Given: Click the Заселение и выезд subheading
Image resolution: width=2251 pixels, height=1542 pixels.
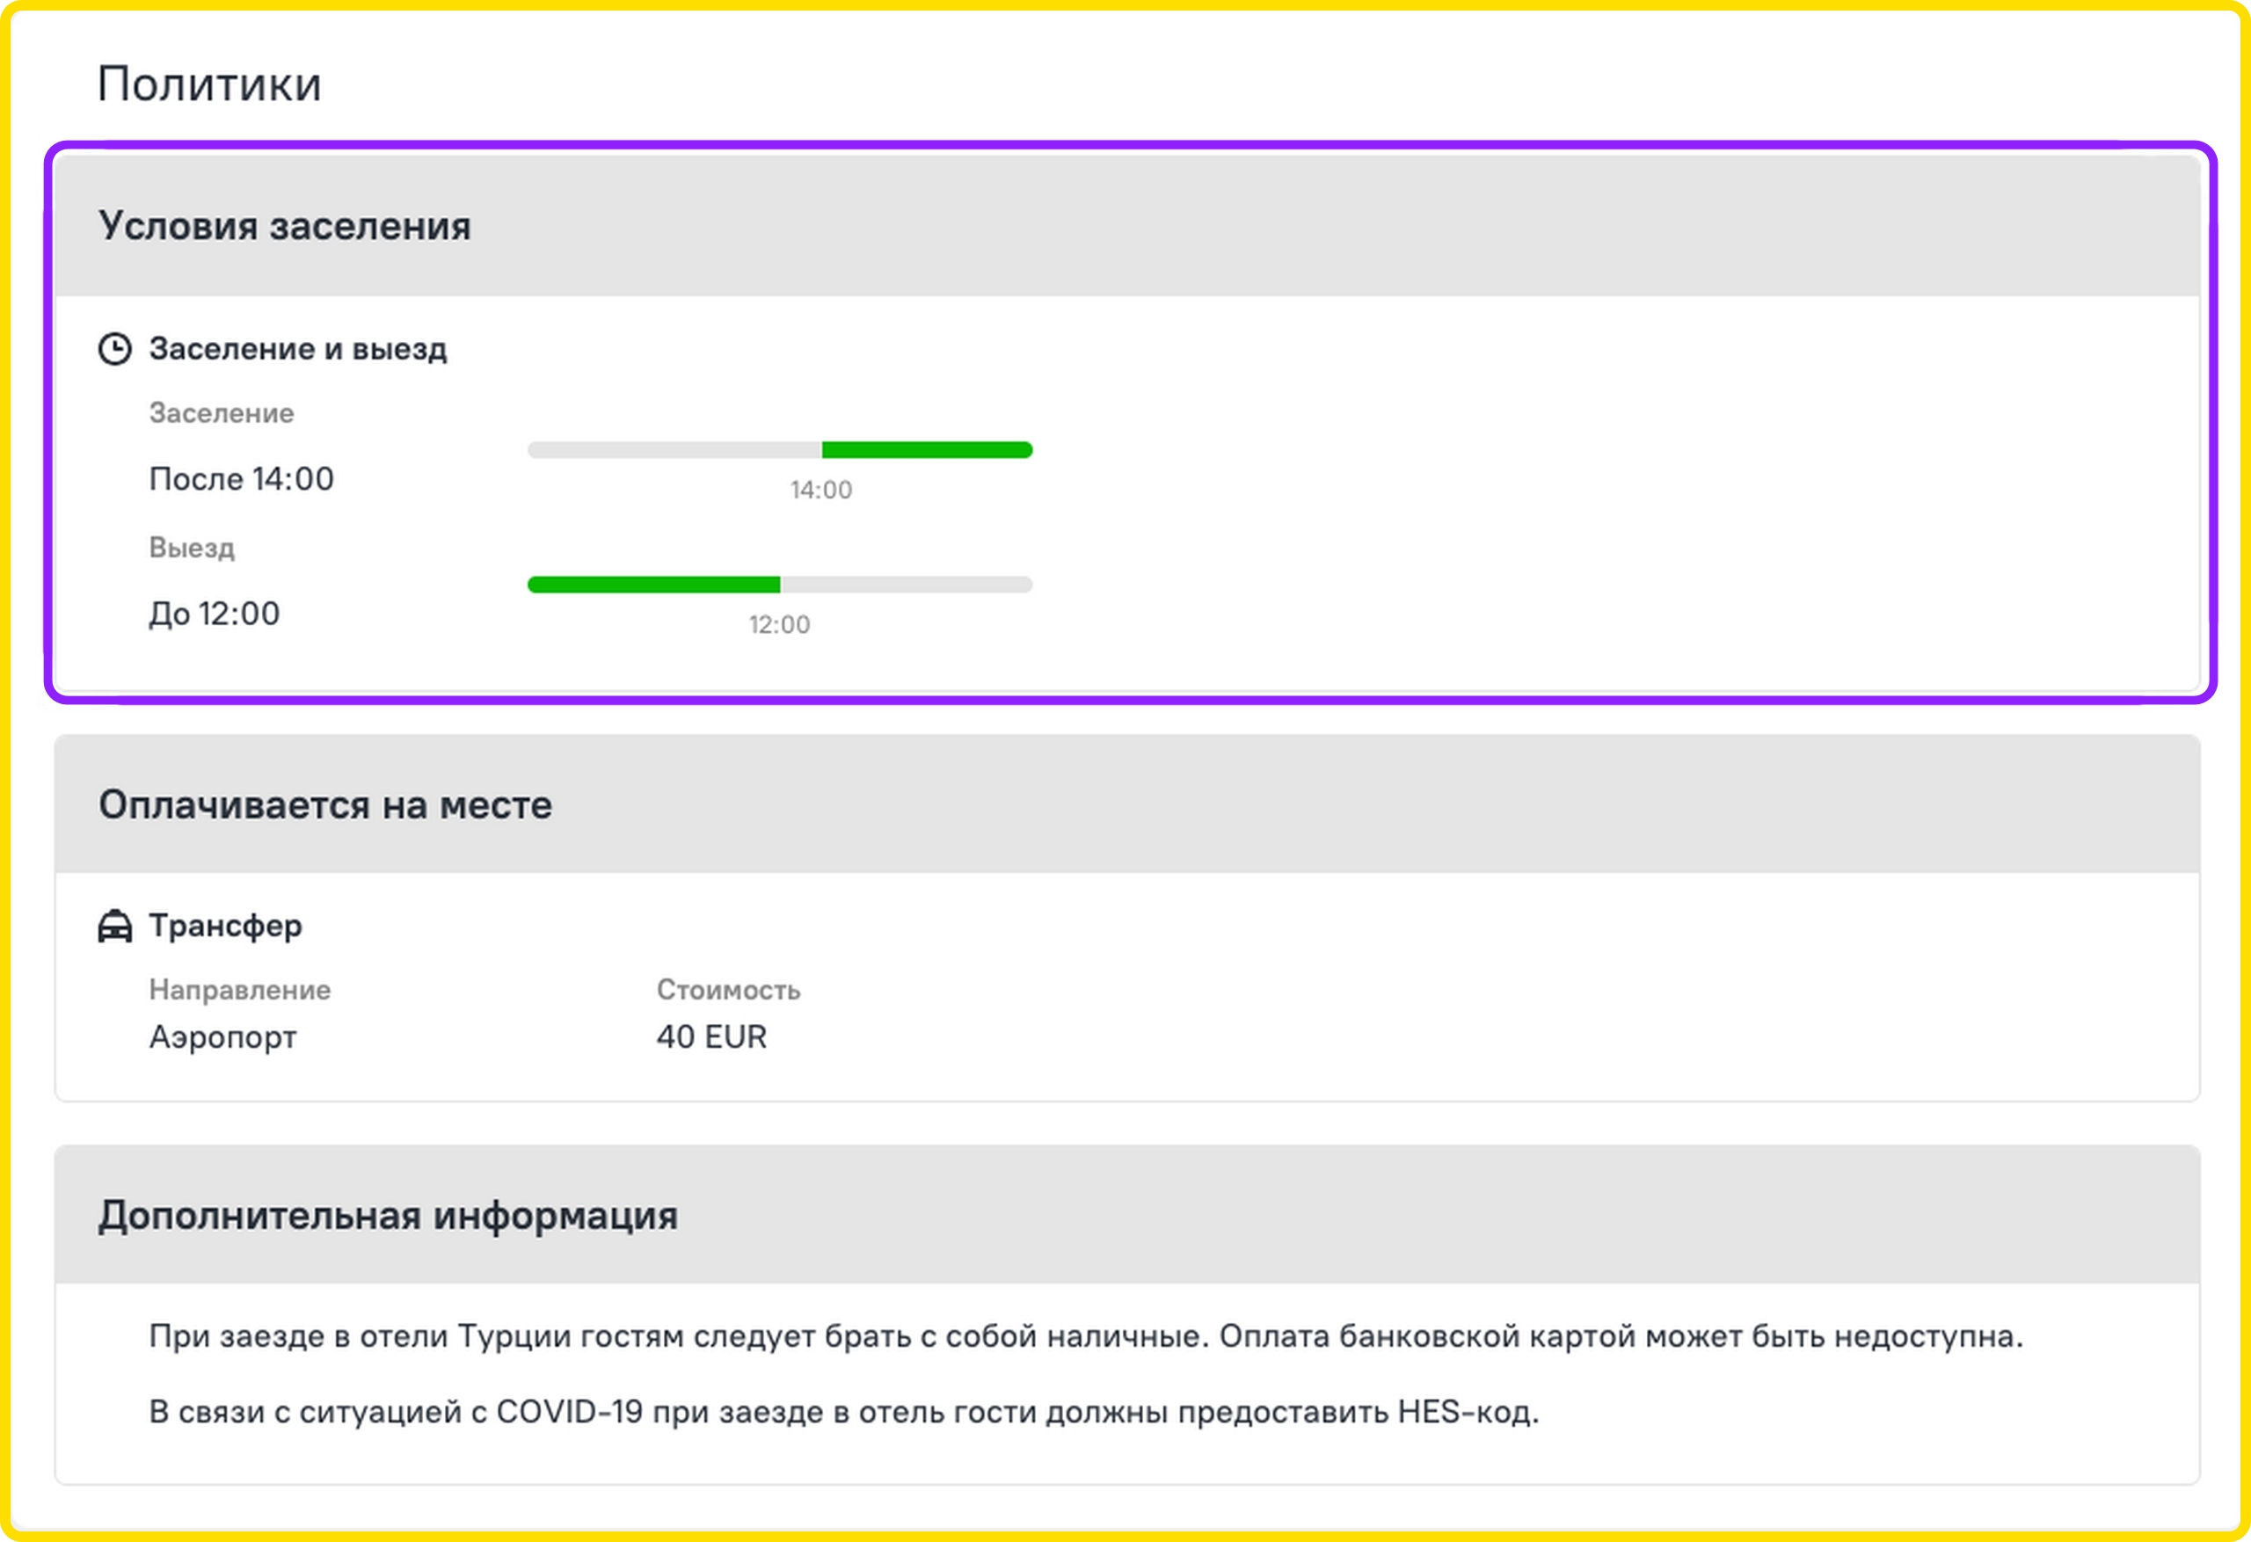Looking at the screenshot, I should [297, 349].
